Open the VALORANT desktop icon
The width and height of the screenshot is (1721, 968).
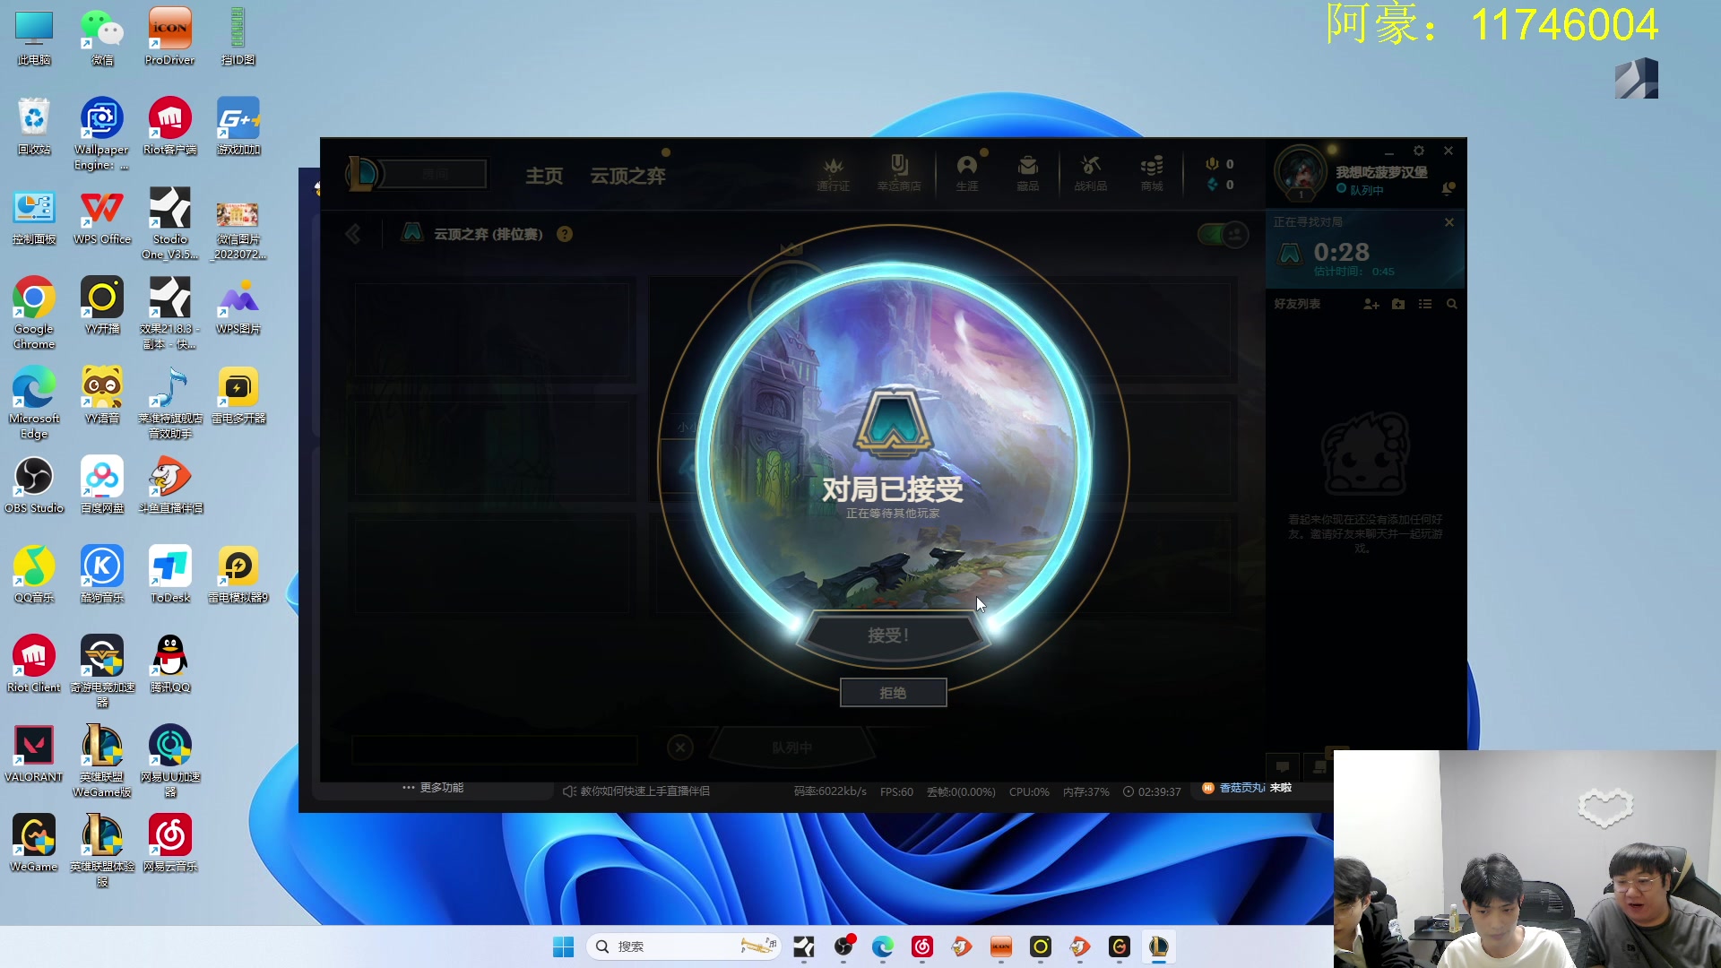pos(34,754)
